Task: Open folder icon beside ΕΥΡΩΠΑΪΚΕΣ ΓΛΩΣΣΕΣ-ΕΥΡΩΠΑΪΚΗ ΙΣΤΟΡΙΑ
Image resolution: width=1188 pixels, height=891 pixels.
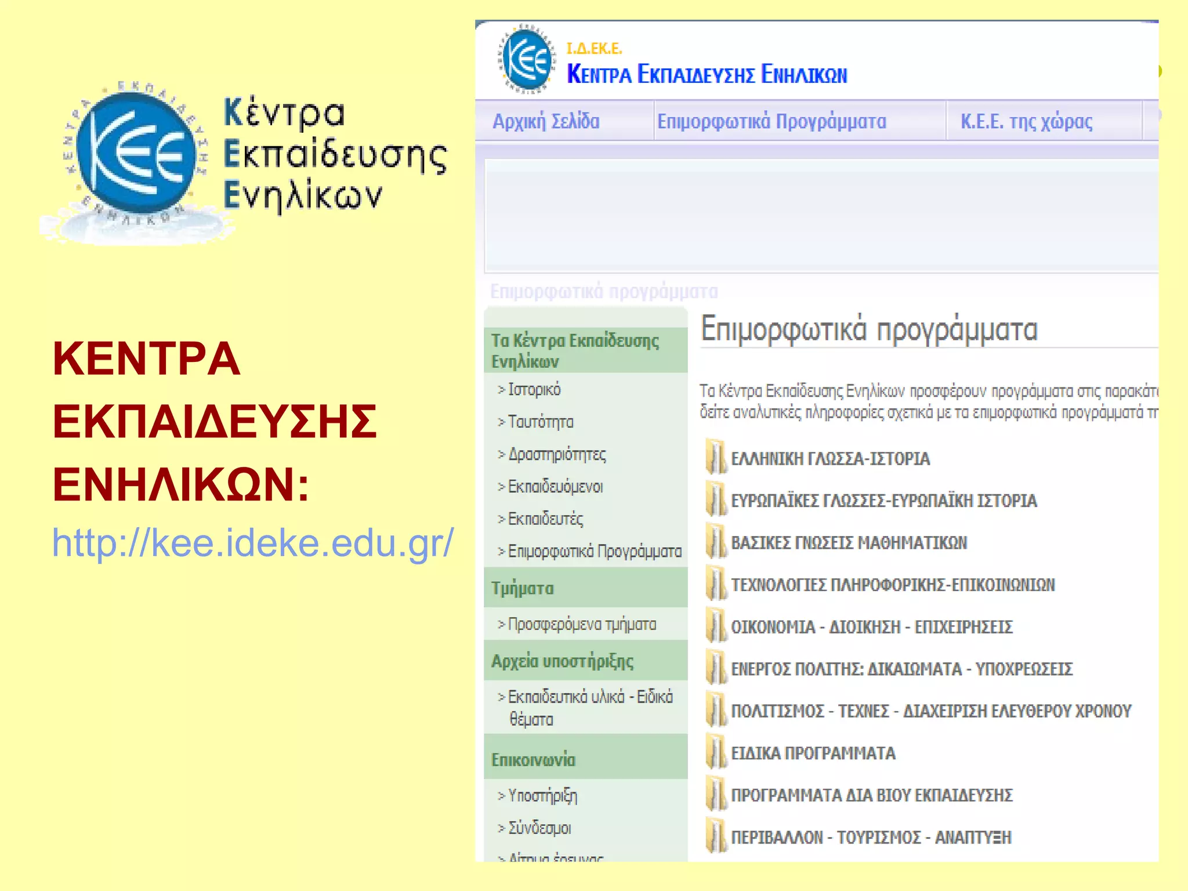Action: 716,499
